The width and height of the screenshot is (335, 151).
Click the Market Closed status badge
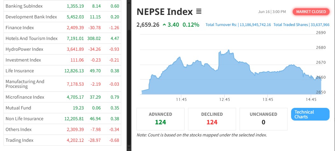click(x=311, y=12)
